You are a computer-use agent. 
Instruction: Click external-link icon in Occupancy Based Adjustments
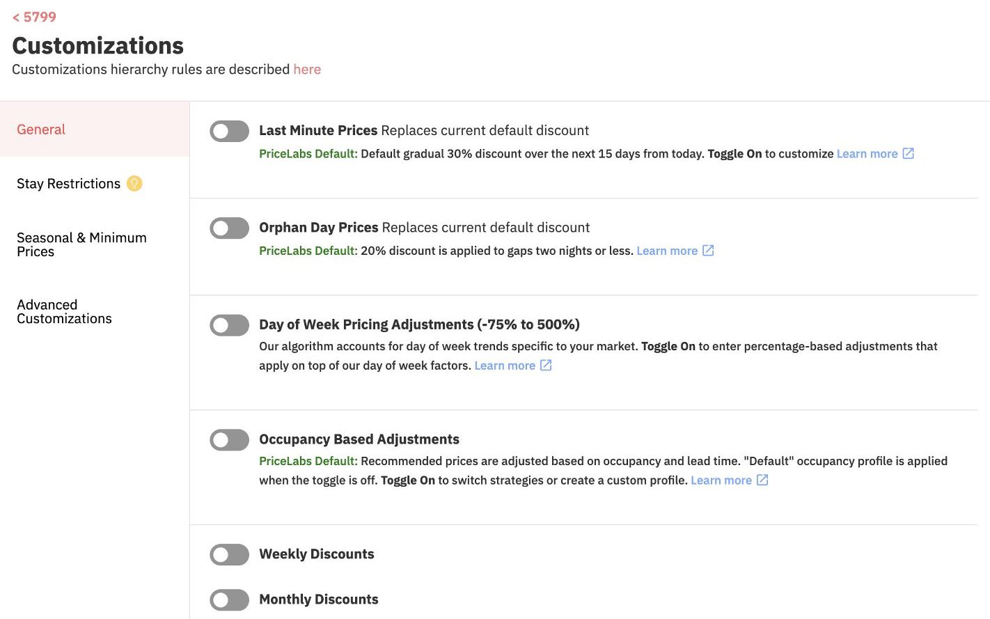click(x=762, y=480)
